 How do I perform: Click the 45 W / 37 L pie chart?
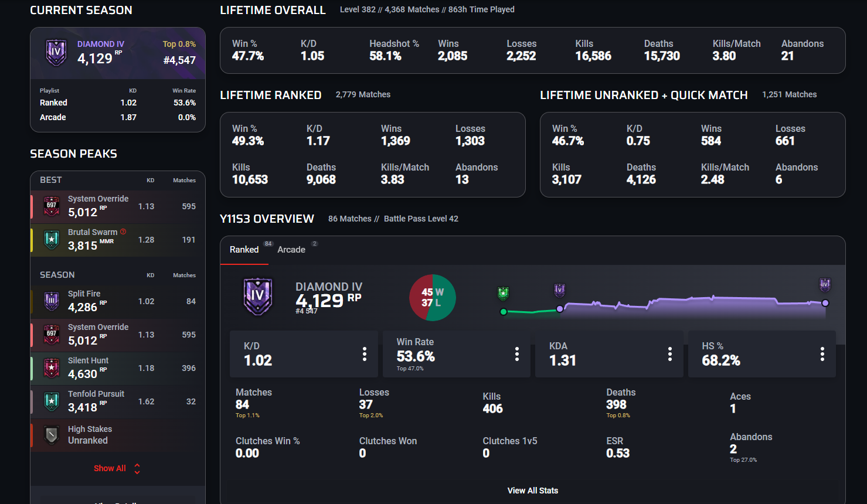(x=433, y=298)
